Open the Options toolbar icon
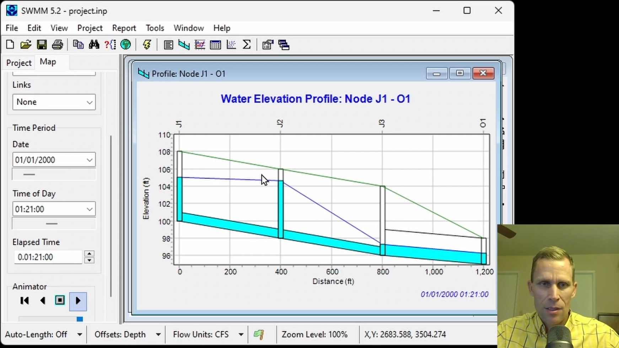The height and width of the screenshot is (348, 619). click(x=268, y=45)
